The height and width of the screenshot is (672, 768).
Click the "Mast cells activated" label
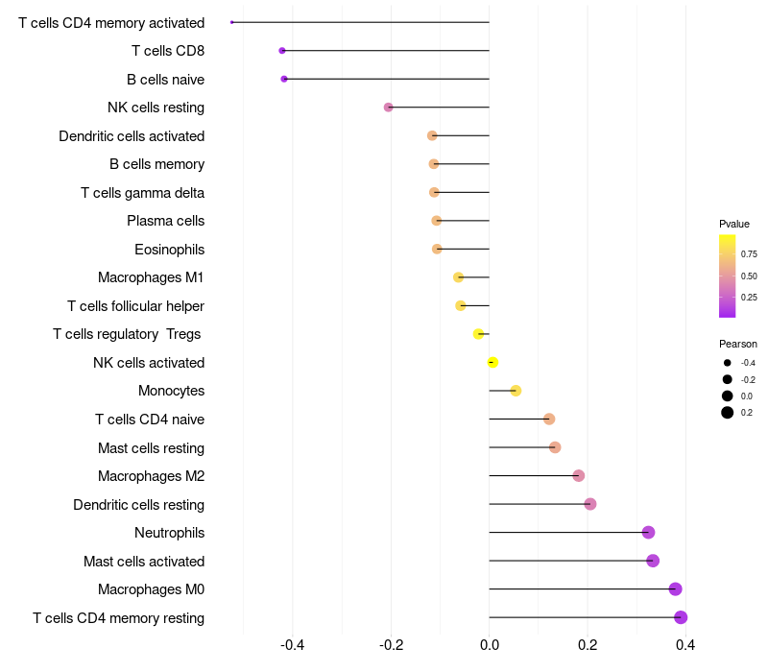pyautogui.click(x=144, y=562)
